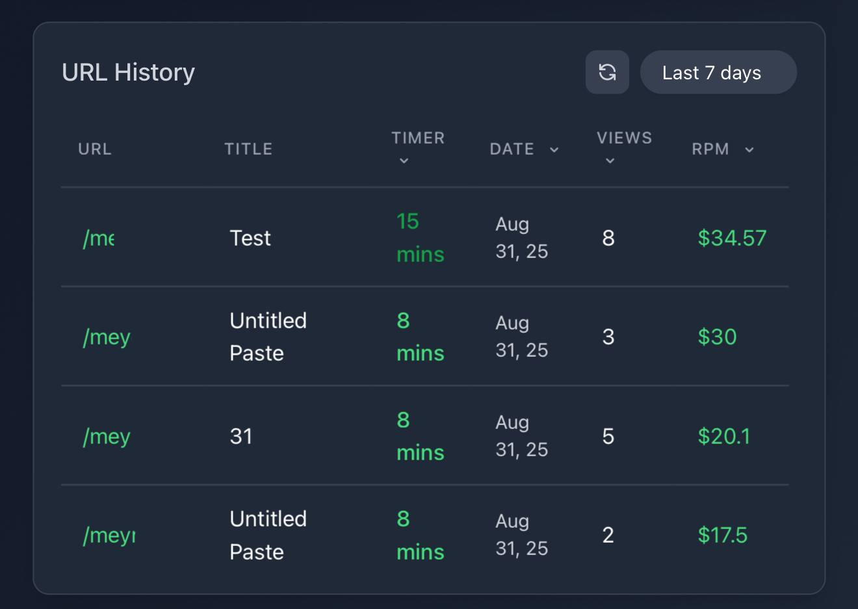Click the URL History heading
The width and height of the screenshot is (858, 609).
[x=128, y=72]
